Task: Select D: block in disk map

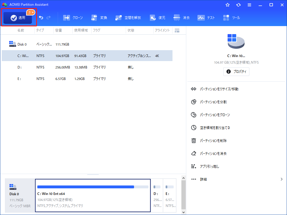Action: (157, 196)
